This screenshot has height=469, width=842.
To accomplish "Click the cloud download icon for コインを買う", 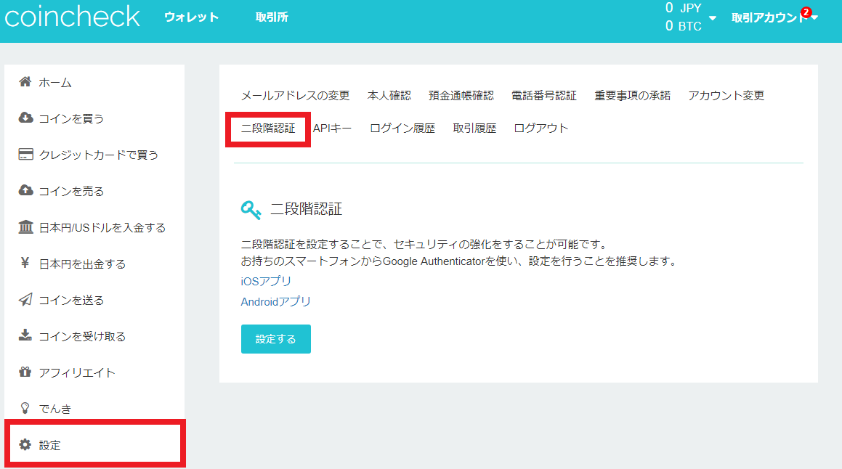I will tap(25, 118).
